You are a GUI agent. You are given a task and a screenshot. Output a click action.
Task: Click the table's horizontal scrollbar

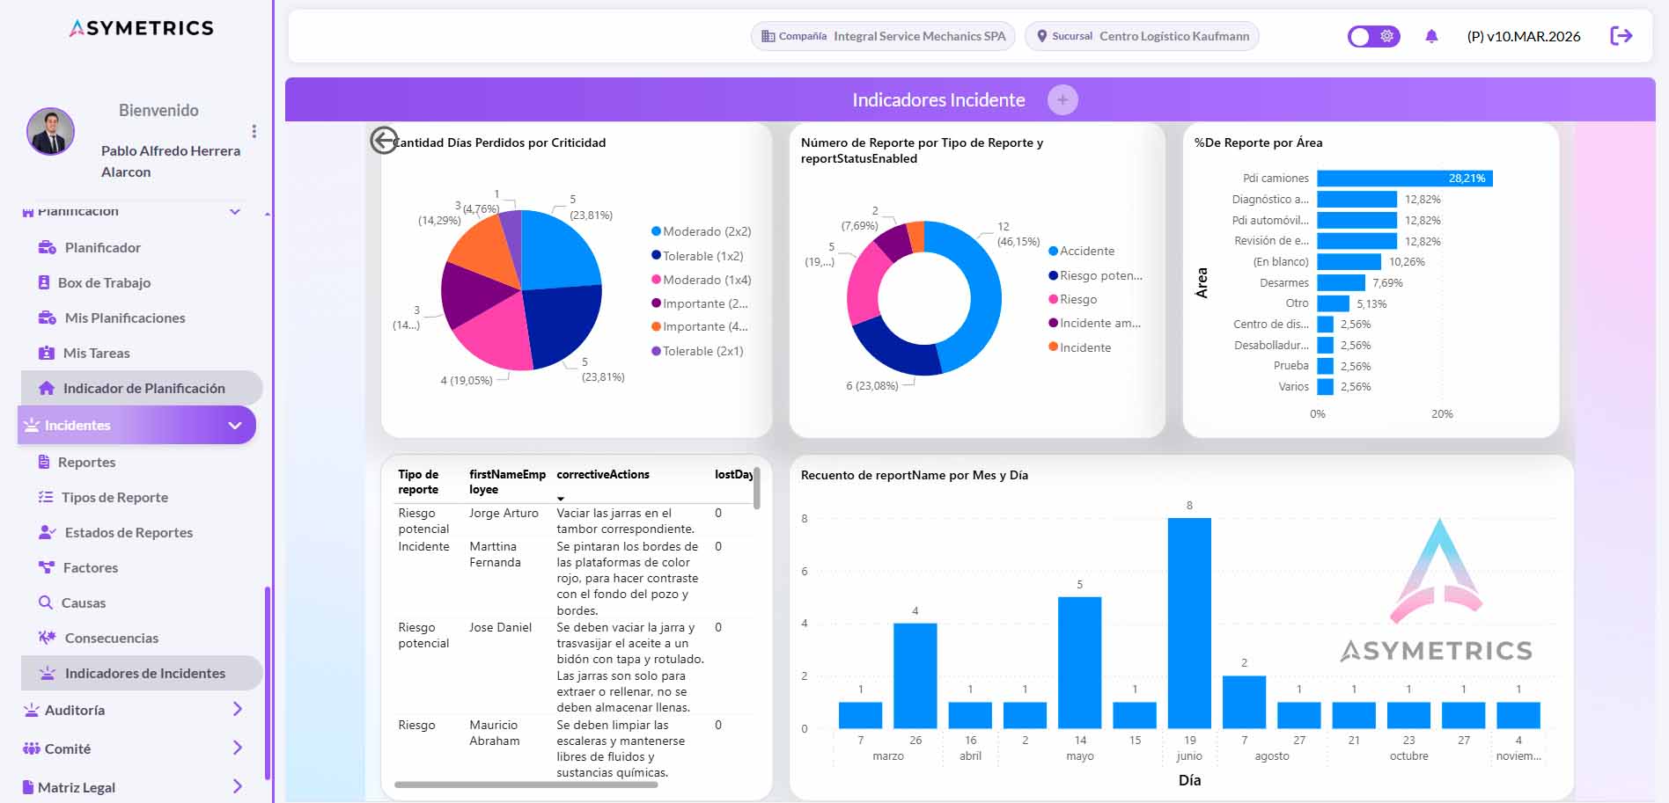[526, 785]
